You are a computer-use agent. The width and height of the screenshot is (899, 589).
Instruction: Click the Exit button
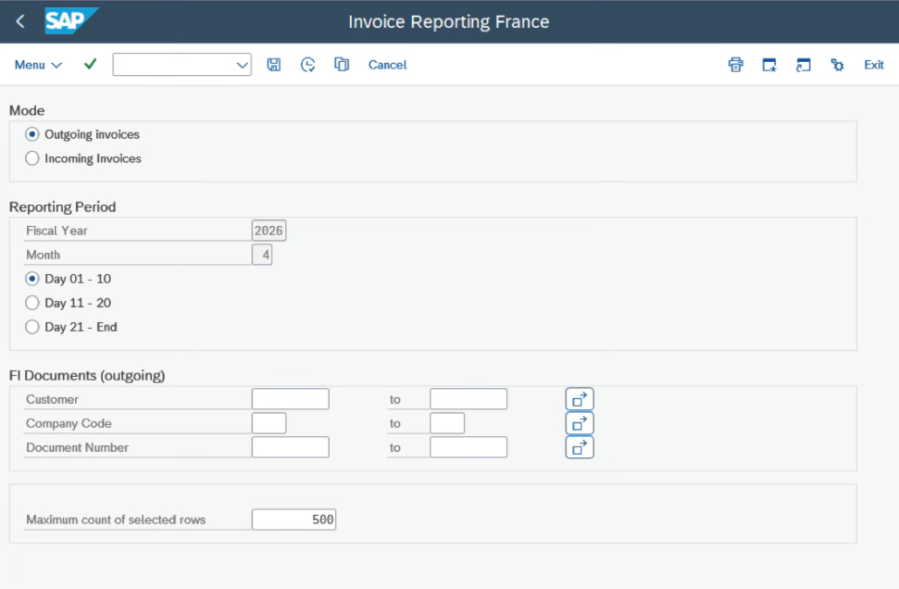tap(874, 65)
